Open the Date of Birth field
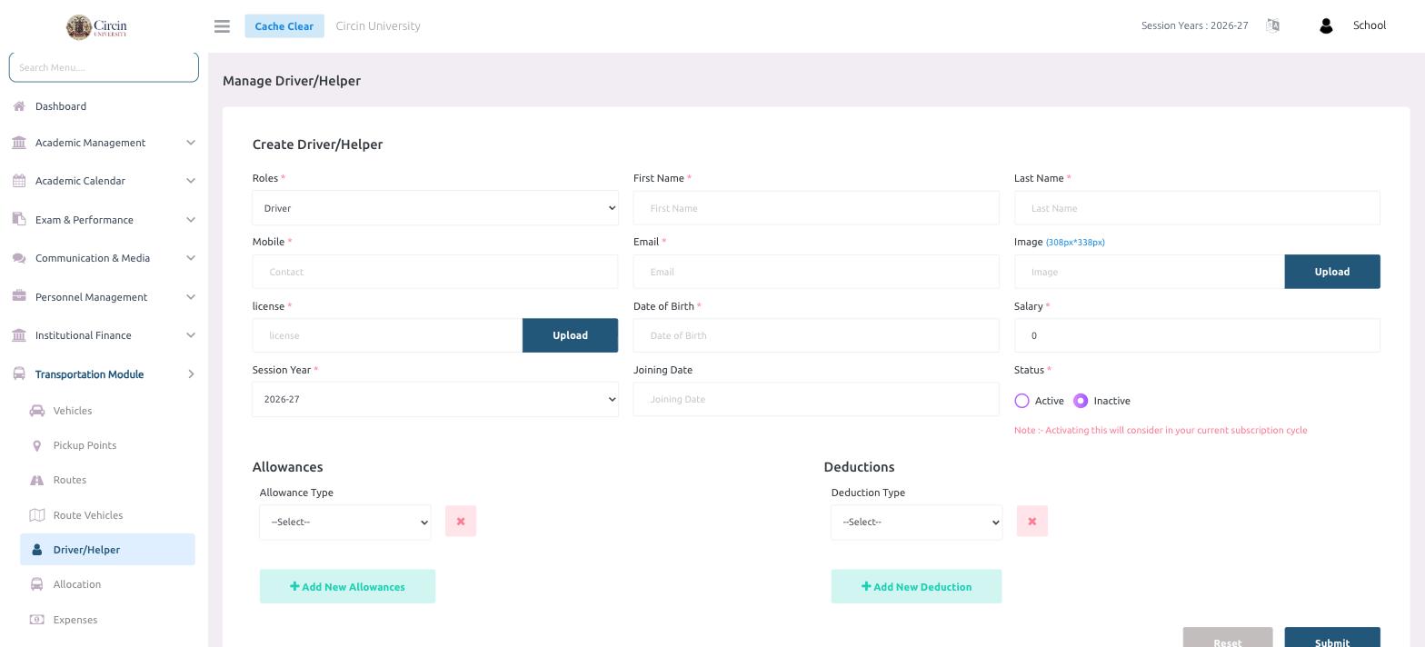This screenshot has width=1425, height=647. tap(816, 335)
